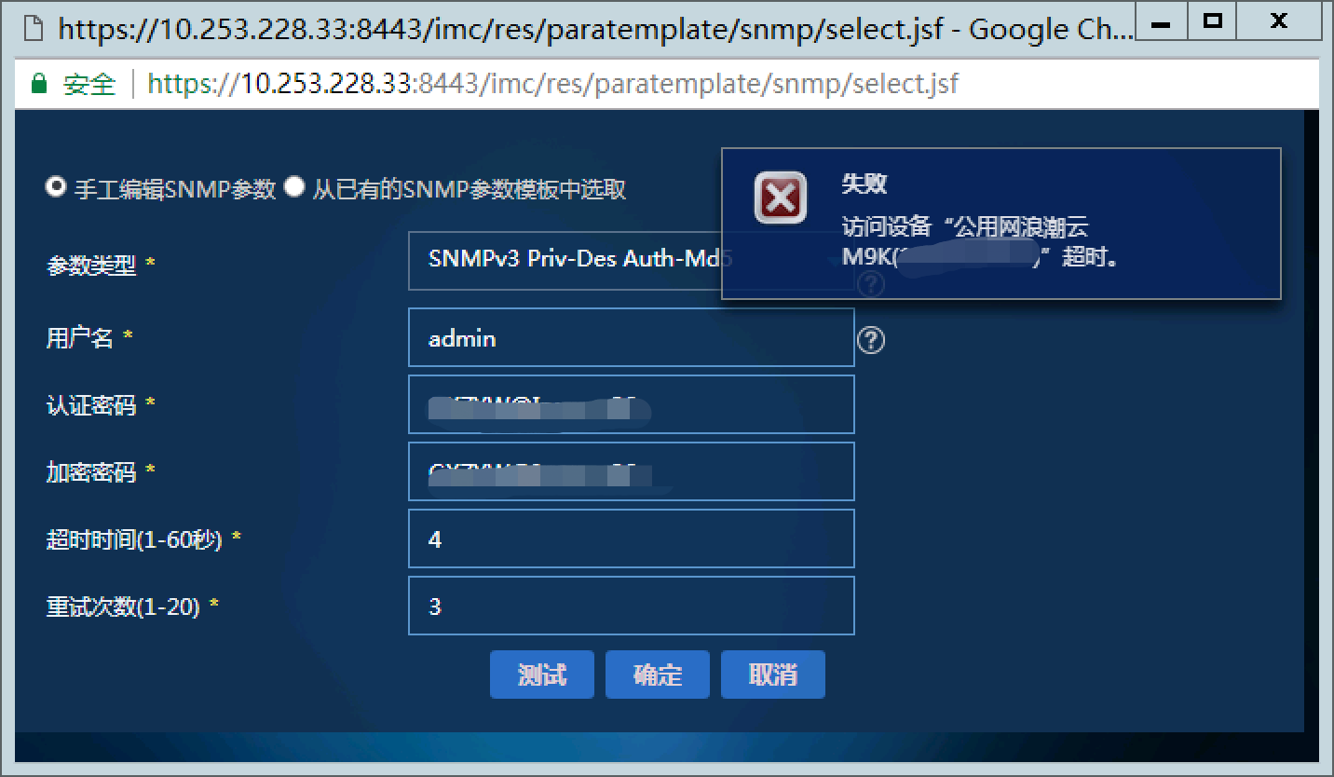Click the 测试 test button
Image resolution: width=1334 pixels, height=777 pixels.
pyautogui.click(x=542, y=675)
